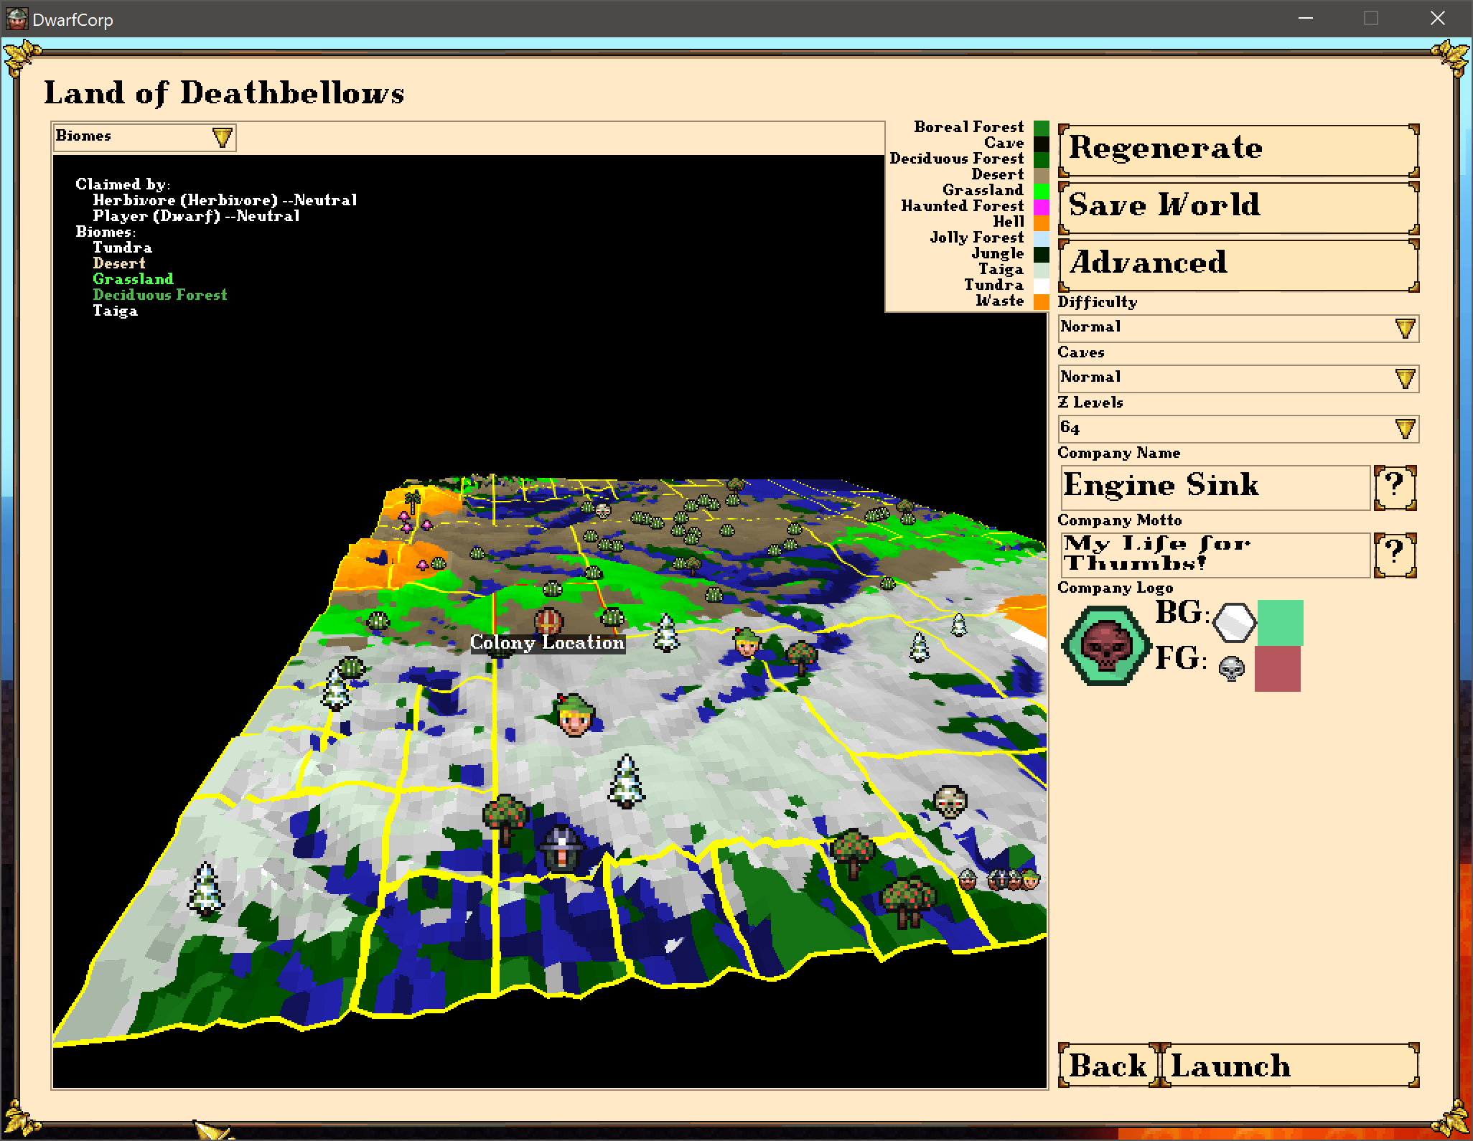Randomize company name with question mark button
Screen dimensions: 1473x1141
[x=1394, y=487]
